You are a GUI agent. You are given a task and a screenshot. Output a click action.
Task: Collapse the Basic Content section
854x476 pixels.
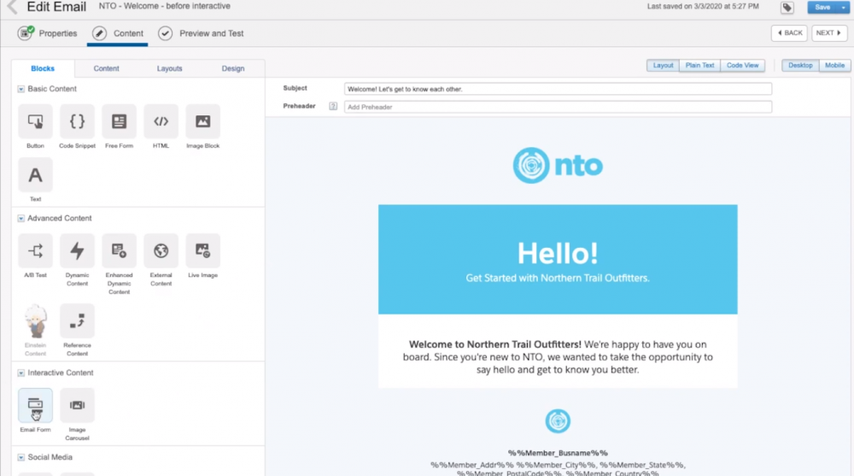pyautogui.click(x=20, y=89)
